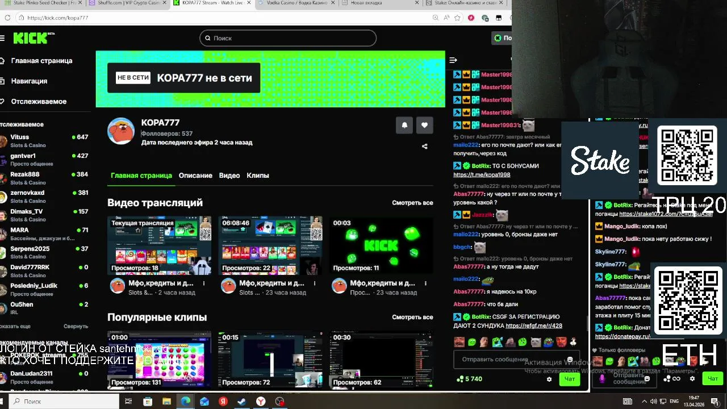727x409 pixels.
Task: Add page to favorites with star icon
Action: 457,18
